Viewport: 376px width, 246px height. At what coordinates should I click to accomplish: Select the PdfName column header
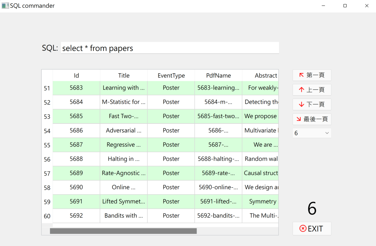pyautogui.click(x=218, y=76)
